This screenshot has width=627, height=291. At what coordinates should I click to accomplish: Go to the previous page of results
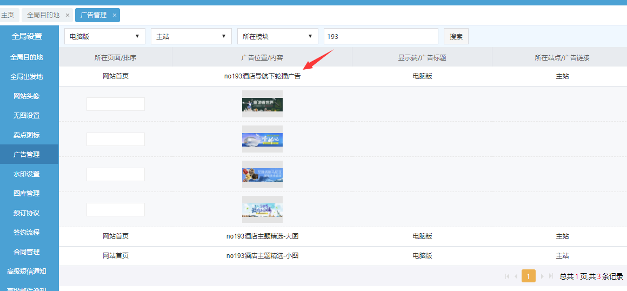[x=516, y=276]
